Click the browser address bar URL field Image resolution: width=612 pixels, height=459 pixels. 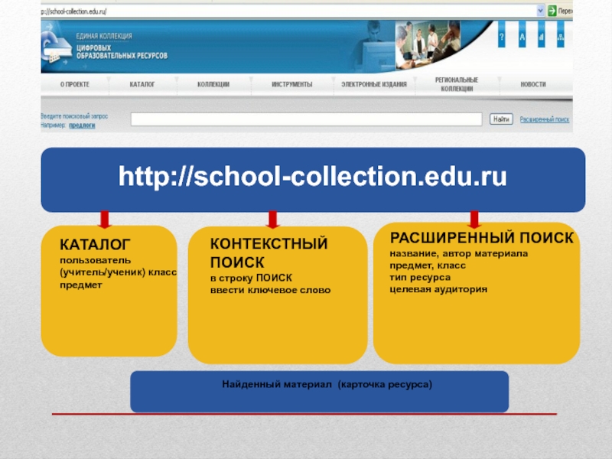[288, 11]
